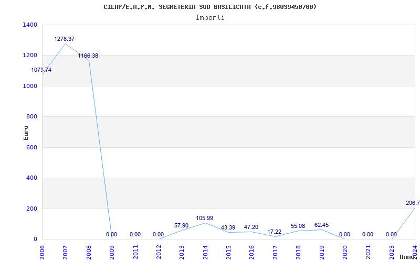Screen dimensions: 420x262
Task: Click the 2023 year label
Action: pos(392,252)
